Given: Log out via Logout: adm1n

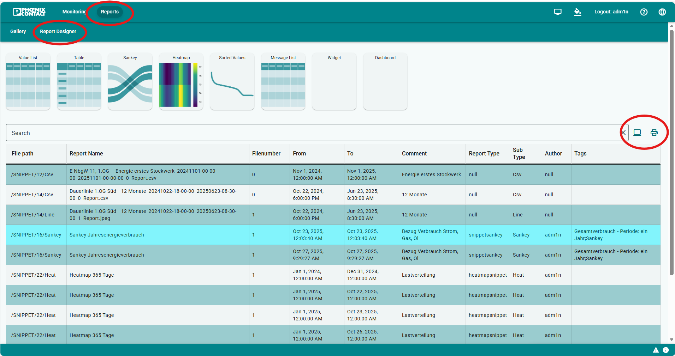Looking at the screenshot, I should pos(611,12).
